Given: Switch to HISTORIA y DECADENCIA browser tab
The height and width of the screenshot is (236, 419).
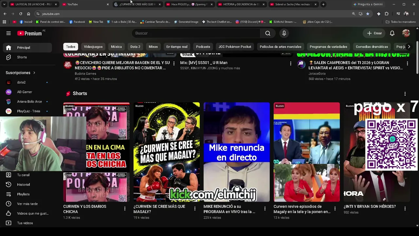Looking at the screenshot, I should (x=241, y=4).
